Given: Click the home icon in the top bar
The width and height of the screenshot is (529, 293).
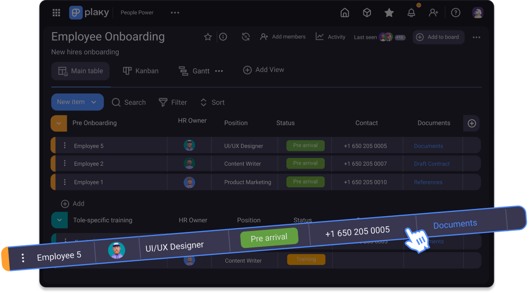Looking at the screenshot, I should 344,12.
